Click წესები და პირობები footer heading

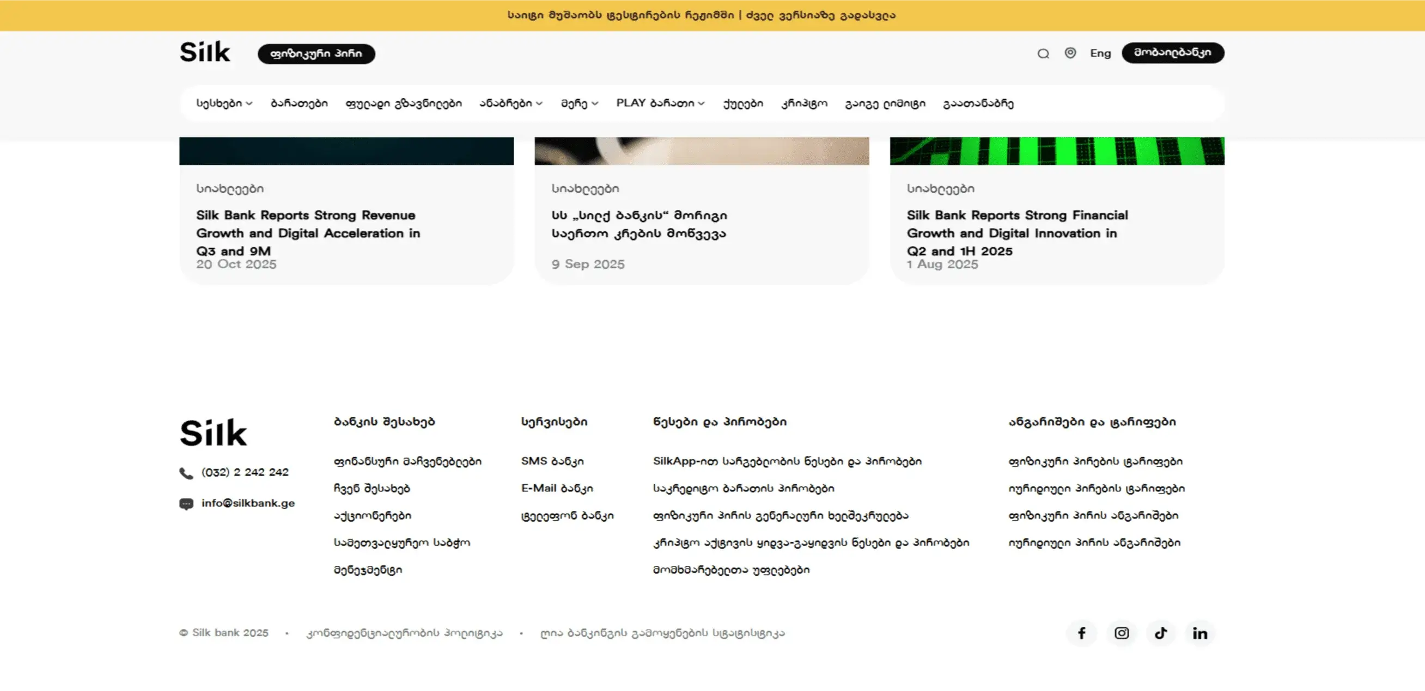[720, 422]
